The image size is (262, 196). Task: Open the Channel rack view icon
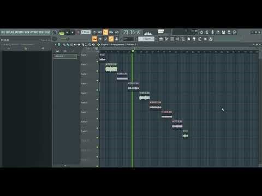pyautogui.click(x=172, y=39)
